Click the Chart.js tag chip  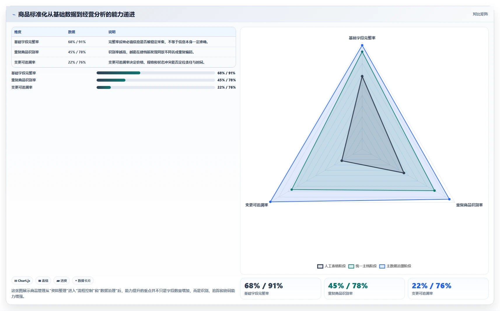pyautogui.click(x=22, y=281)
